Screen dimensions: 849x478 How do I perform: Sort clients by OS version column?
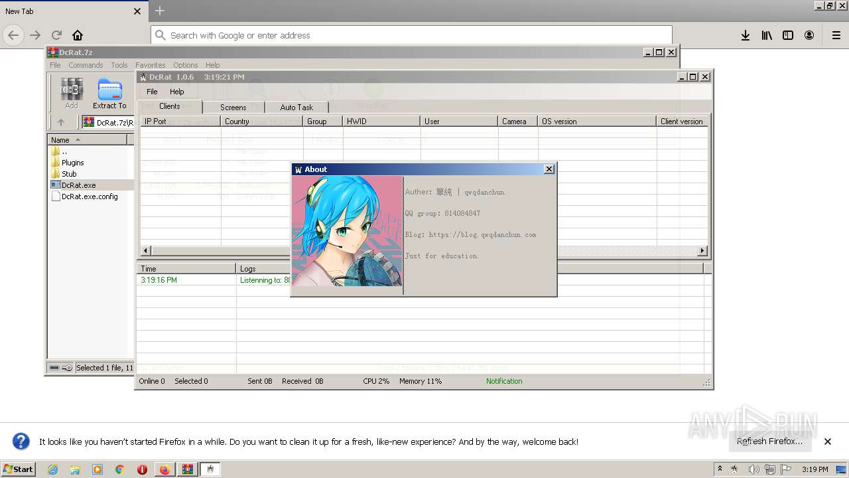597,121
